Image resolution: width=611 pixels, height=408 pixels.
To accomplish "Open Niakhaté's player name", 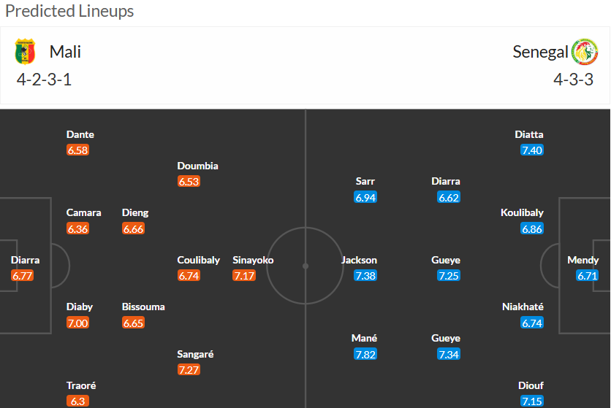I will 523,307.
